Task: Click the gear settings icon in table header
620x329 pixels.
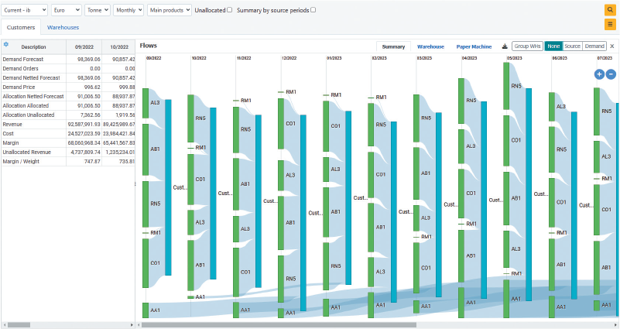Action: 6,45
